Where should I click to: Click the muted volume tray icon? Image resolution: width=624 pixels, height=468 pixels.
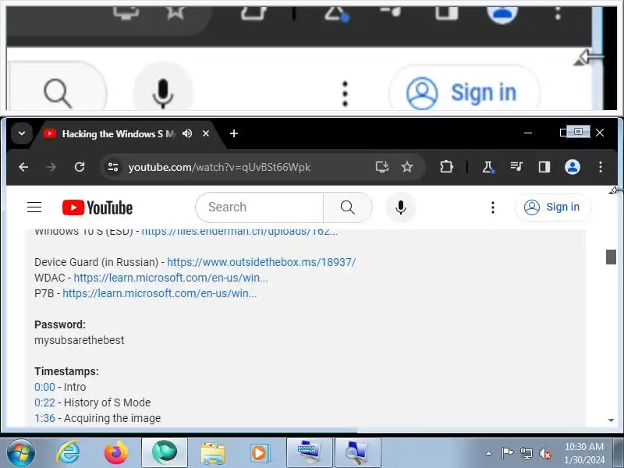(544, 453)
